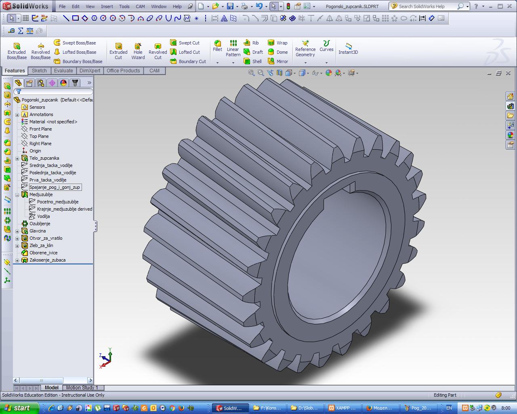Viewport: 517px width, 414px height.
Task: Open the DisplayManager tab icon
Action: (x=63, y=83)
